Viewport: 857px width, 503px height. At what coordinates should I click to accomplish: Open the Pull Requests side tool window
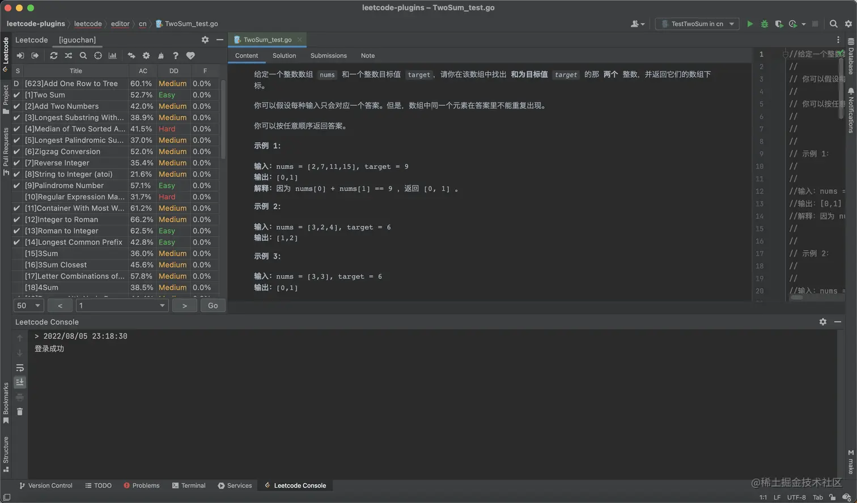point(6,151)
